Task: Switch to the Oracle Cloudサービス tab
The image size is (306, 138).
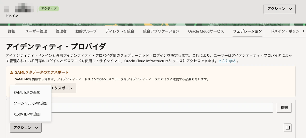Action: 206,31
